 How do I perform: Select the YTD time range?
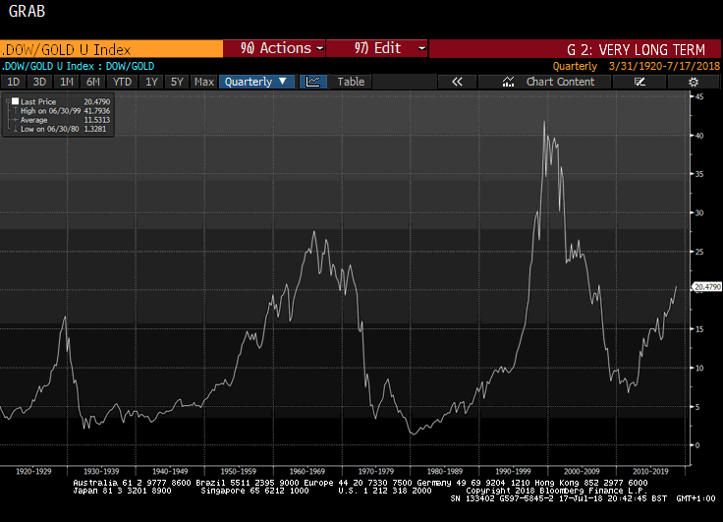click(122, 82)
